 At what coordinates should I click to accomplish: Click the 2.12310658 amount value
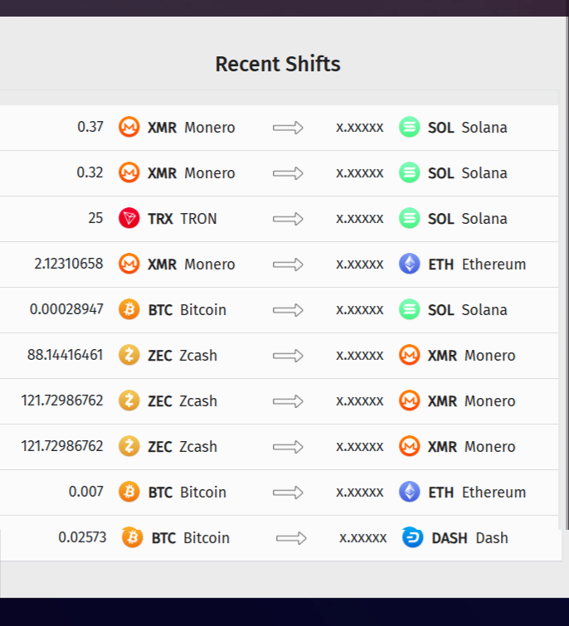coord(69,264)
